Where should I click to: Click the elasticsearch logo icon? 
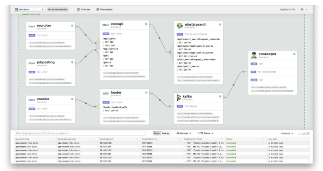180,26
